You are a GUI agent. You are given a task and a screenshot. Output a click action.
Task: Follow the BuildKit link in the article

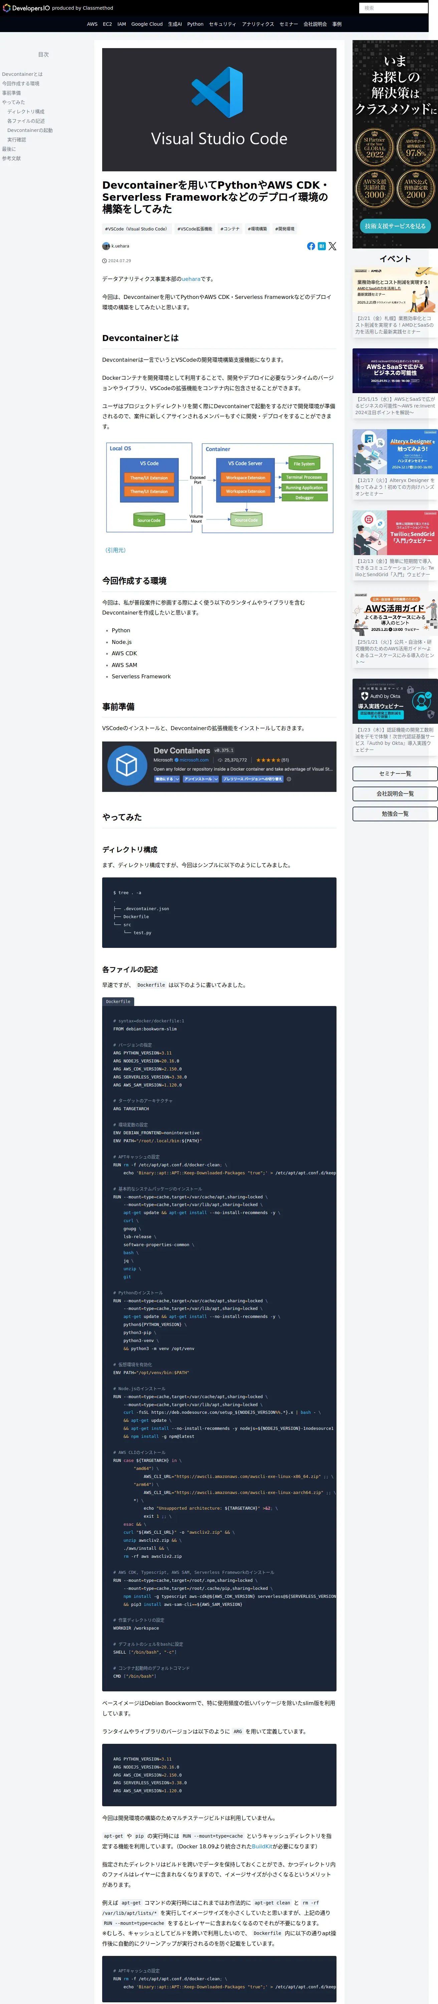(262, 1846)
